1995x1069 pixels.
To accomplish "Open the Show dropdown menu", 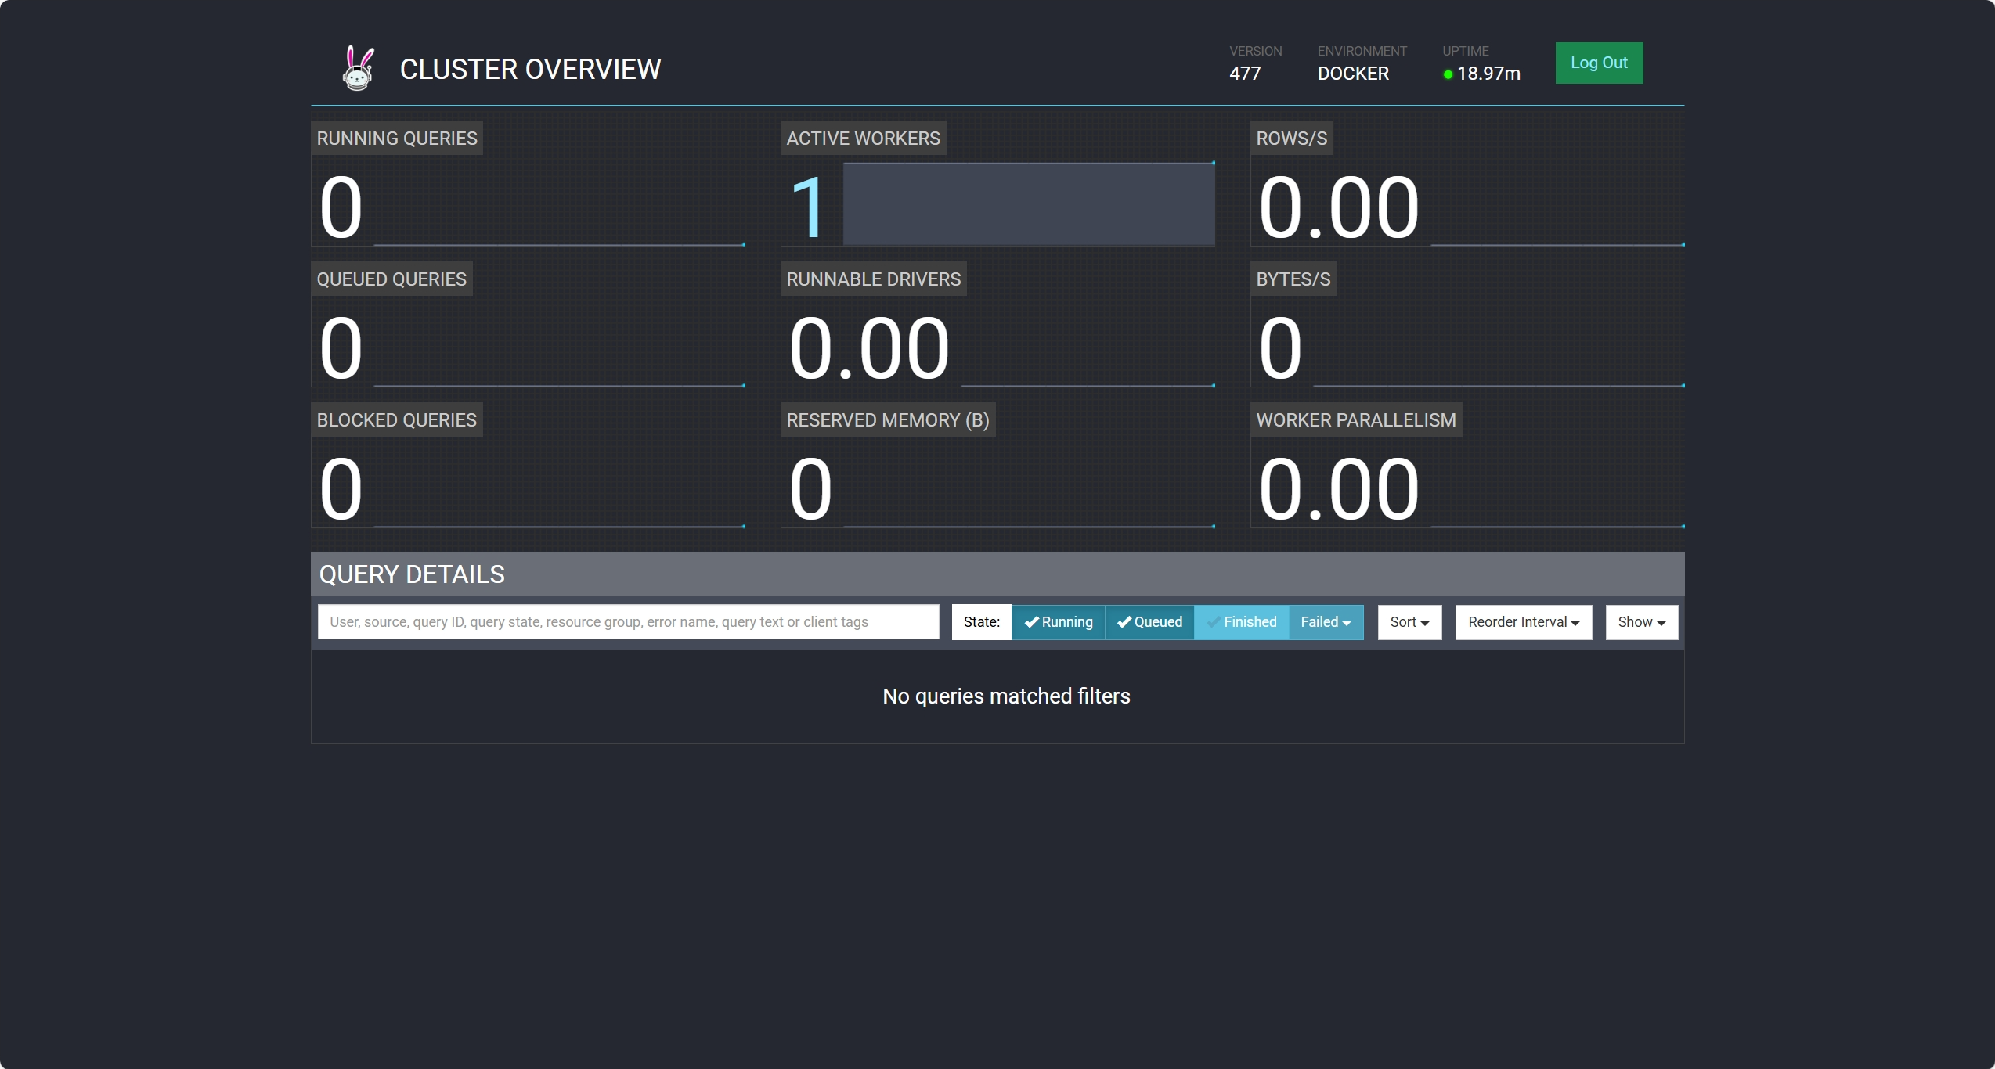I will pos(1641,622).
